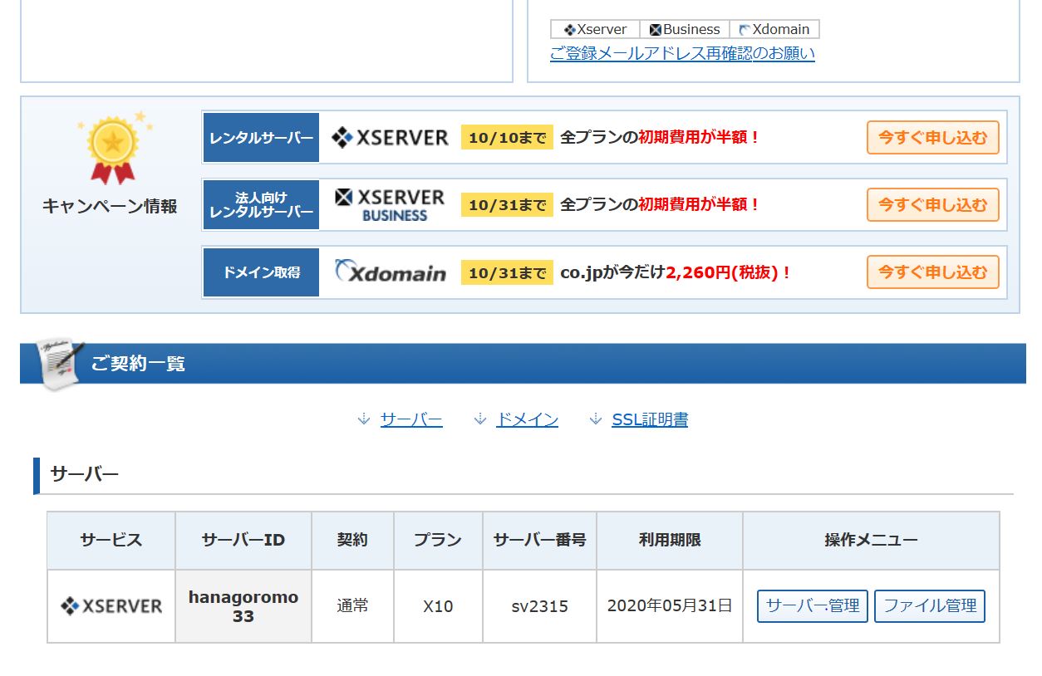1042x676 pixels.
Task: Click the XSERVER logo in the server table
Action: click(x=111, y=606)
